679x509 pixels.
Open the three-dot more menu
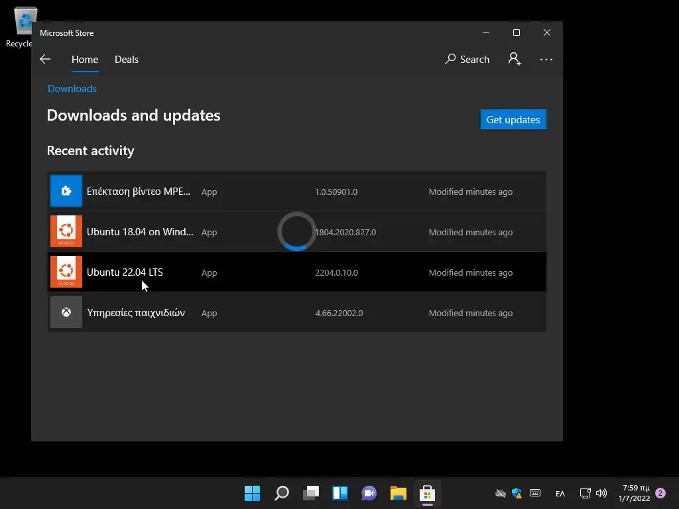click(x=546, y=59)
